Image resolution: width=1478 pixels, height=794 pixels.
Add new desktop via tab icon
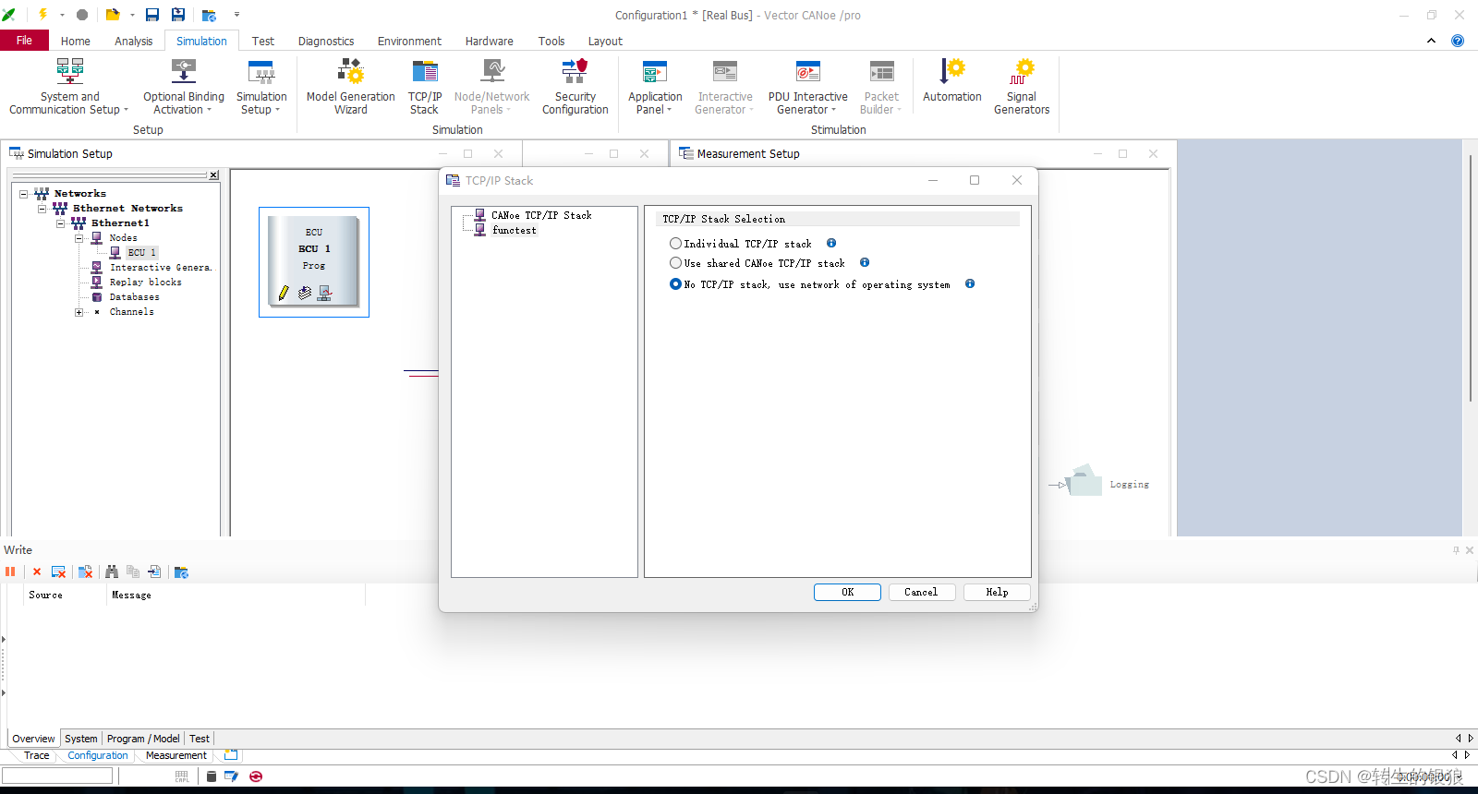tap(231, 755)
